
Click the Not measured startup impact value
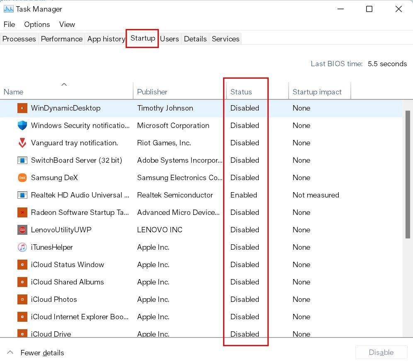(316, 195)
